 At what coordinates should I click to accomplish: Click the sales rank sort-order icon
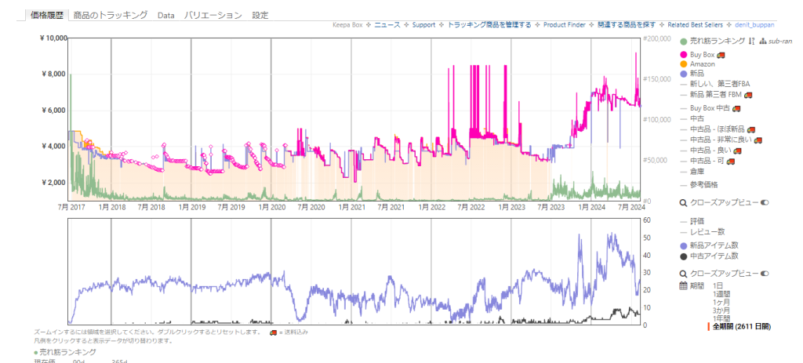click(751, 41)
